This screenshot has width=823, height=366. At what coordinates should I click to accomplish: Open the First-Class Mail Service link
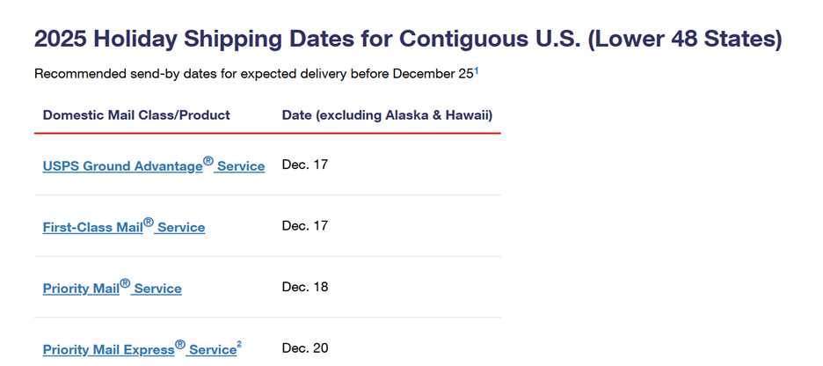[124, 226]
